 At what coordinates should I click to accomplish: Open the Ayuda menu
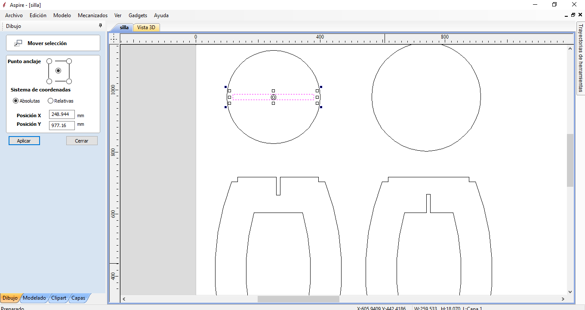161,15
